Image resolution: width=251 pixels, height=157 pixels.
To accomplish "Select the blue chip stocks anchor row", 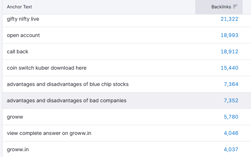I will pyautogui.click(x=127, y=84).
